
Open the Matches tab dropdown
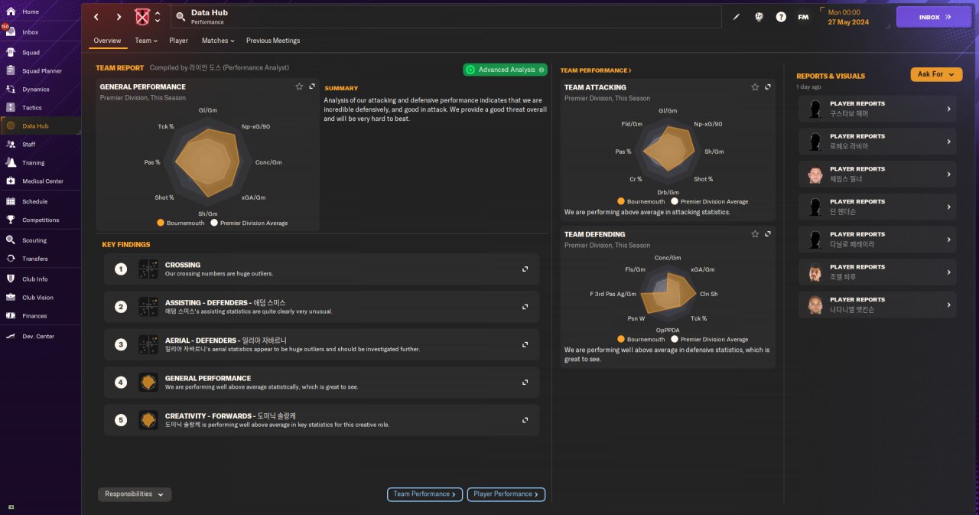[x=218, y=41]
